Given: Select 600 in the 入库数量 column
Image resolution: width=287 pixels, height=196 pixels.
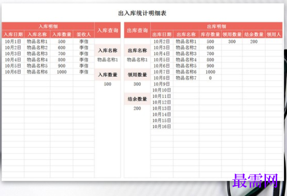Looking at the screenshot, I should pos(62,47).
